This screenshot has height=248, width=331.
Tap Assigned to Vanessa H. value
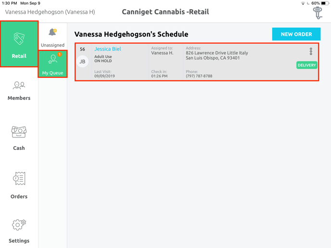[x=162, y=53]
